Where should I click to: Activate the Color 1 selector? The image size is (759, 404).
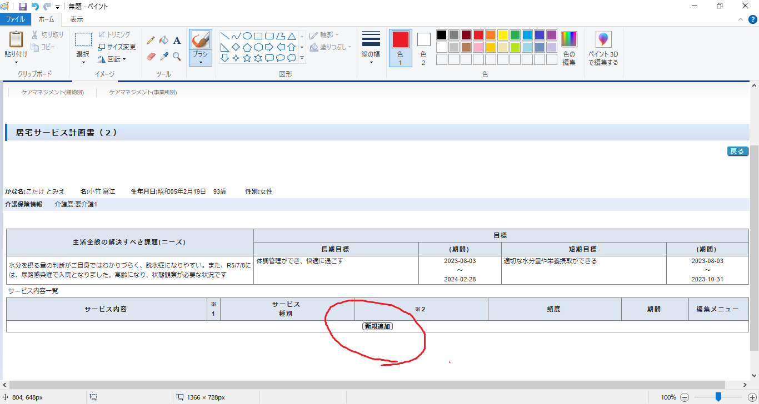click(x=400, y=48)
